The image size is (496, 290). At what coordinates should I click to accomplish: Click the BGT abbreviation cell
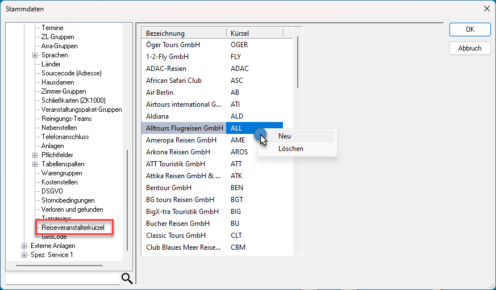237,200
